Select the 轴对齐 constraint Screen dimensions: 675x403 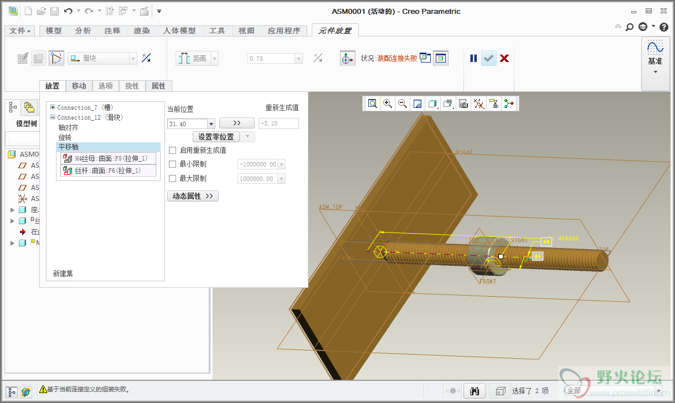[69, 127]
